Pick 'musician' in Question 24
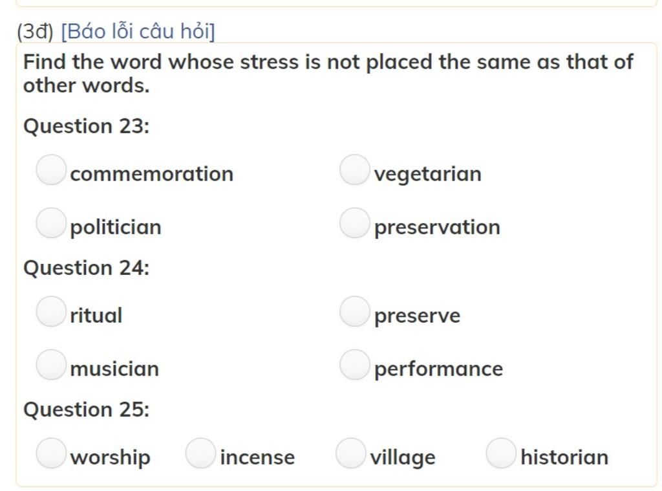The image size is (662, 491). click(x=51, y=364)
